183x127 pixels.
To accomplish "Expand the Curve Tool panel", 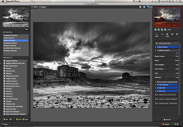I will point(167,91).
